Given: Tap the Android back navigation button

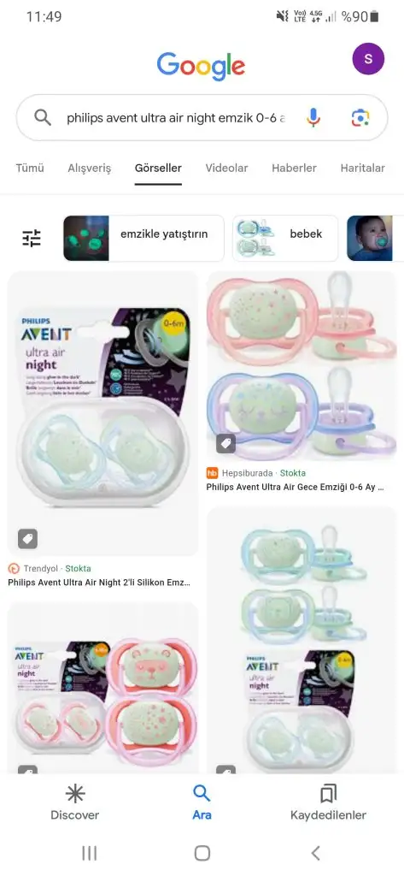Looking at the screenshot, I should coord(315,853).
